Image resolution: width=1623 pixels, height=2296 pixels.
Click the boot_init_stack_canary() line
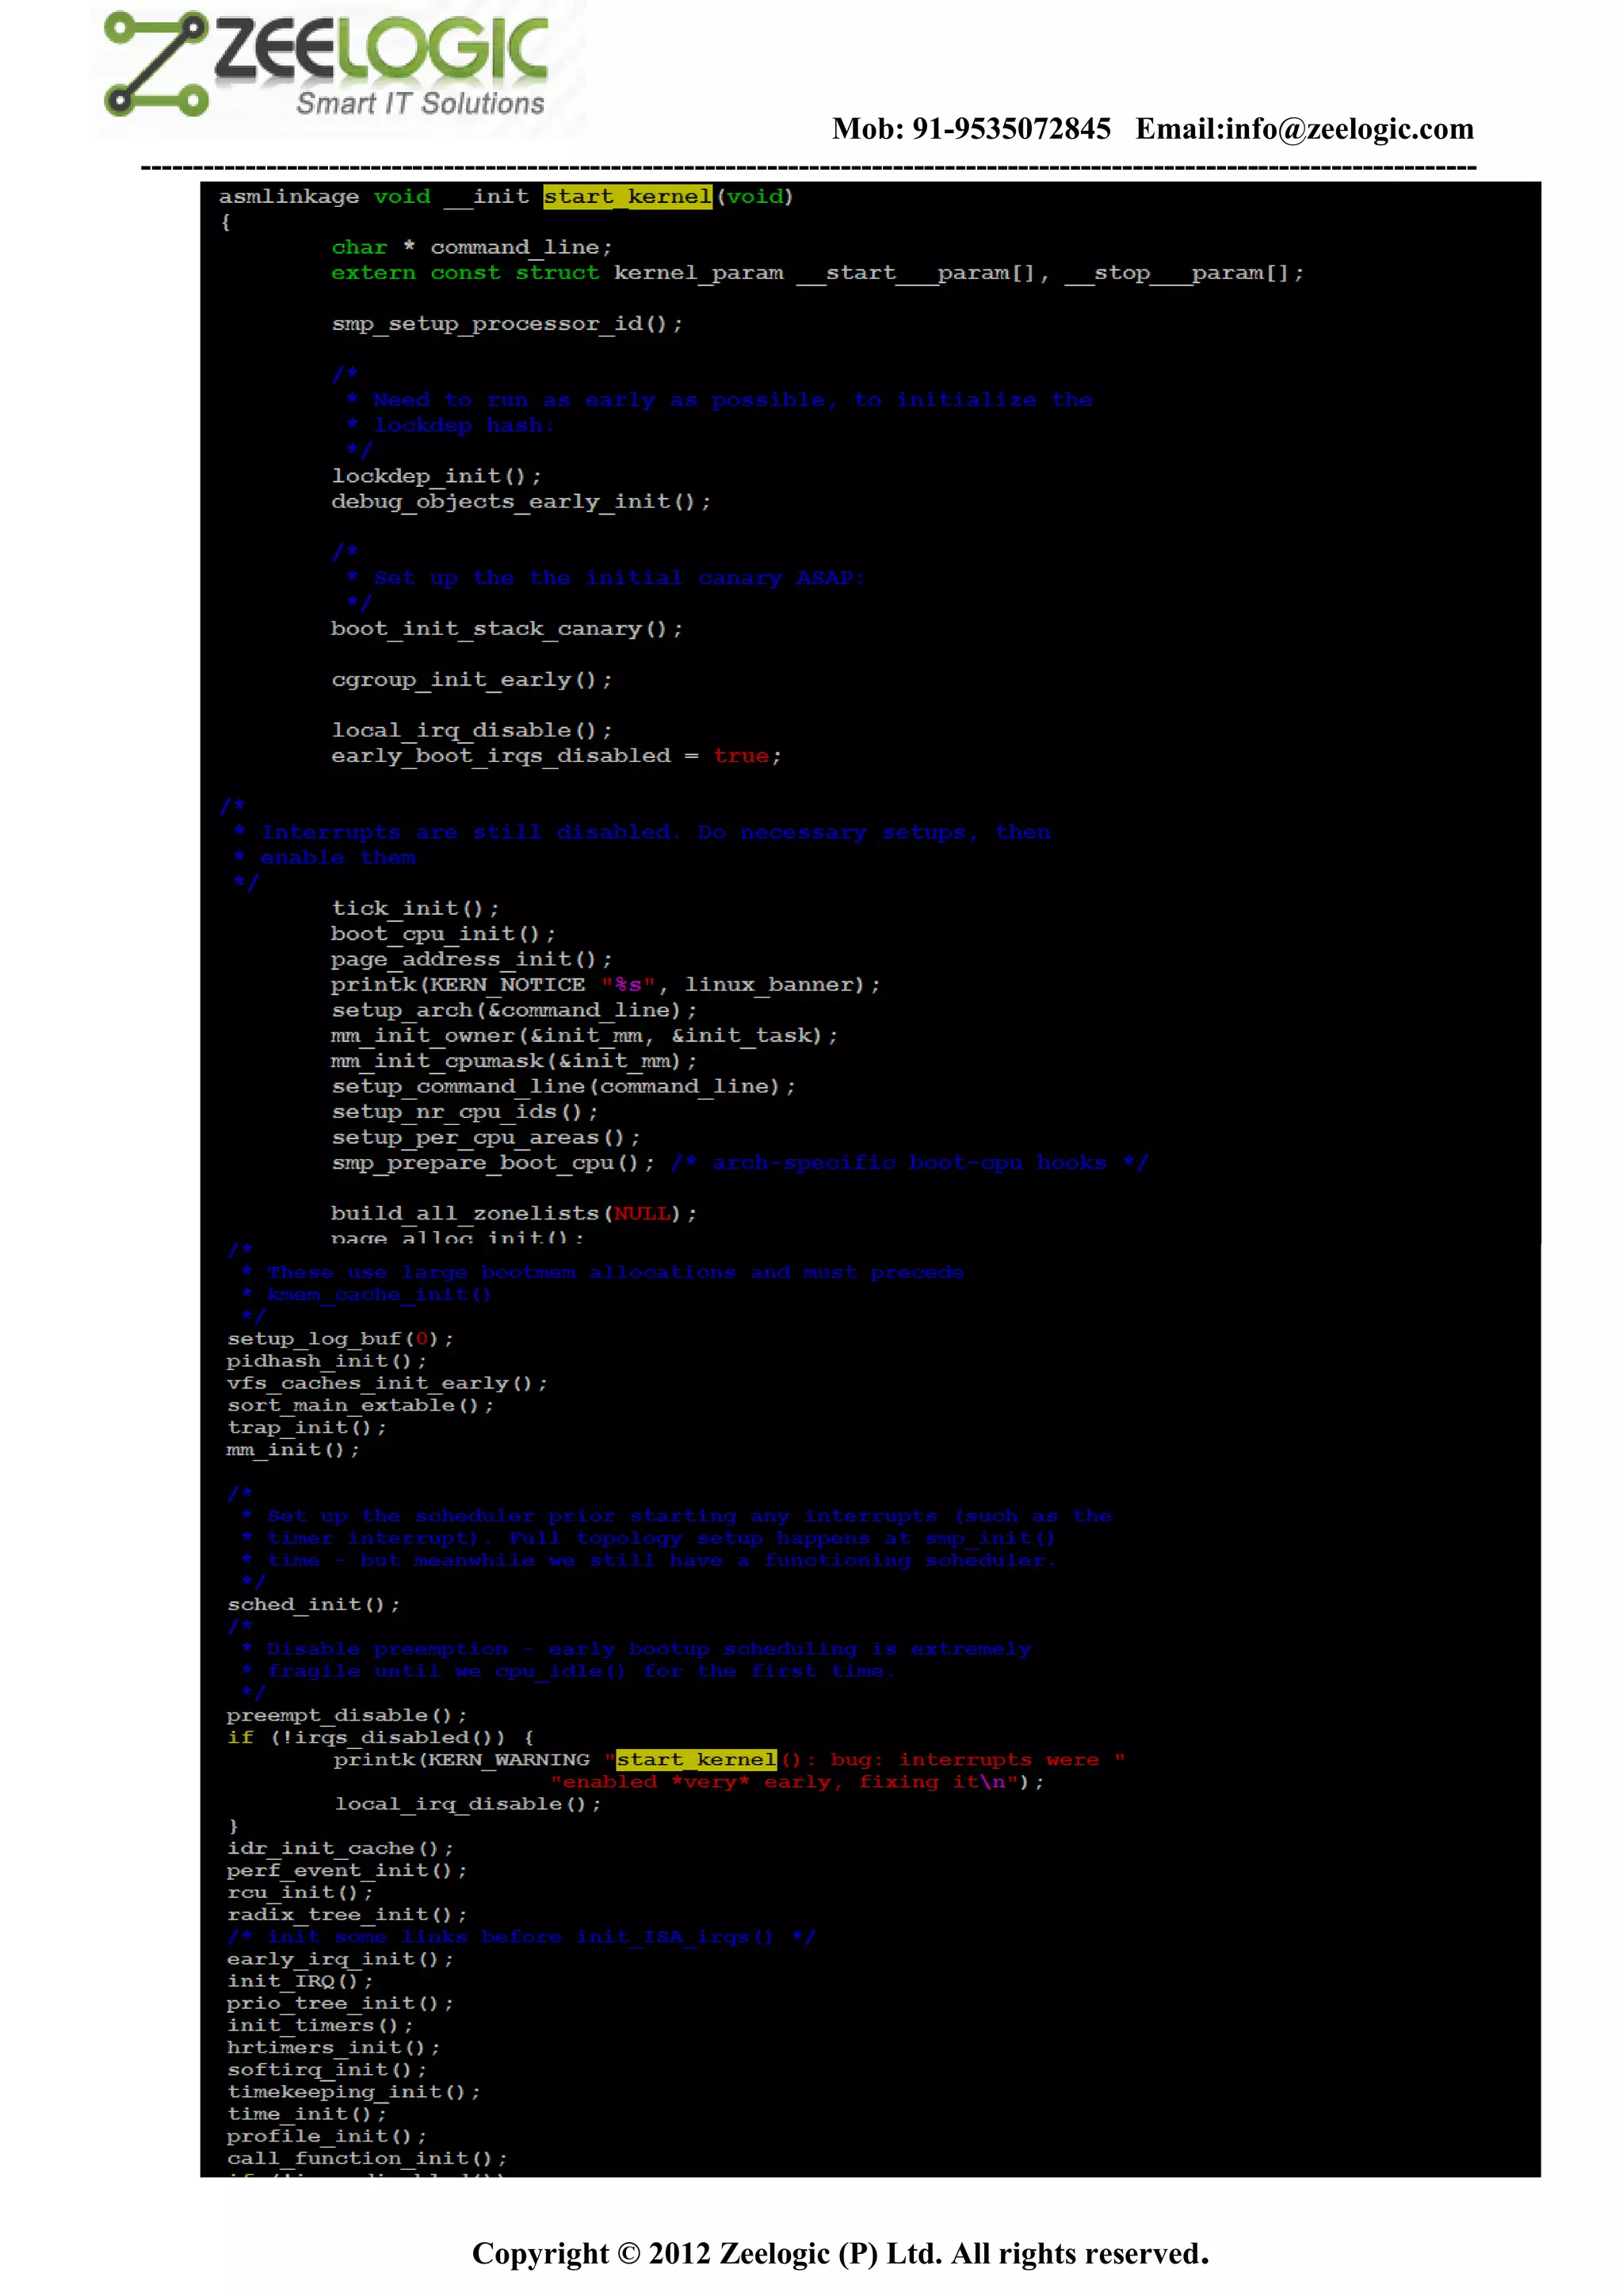[x=506, y=629]
